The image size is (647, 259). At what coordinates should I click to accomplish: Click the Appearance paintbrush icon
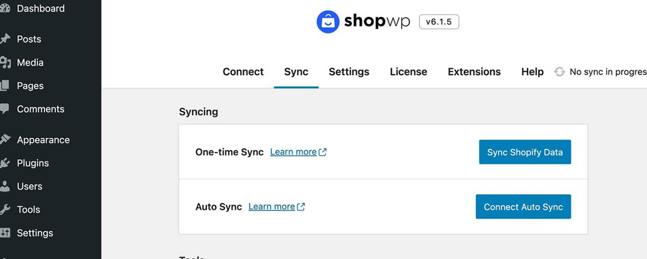point(5,140)
